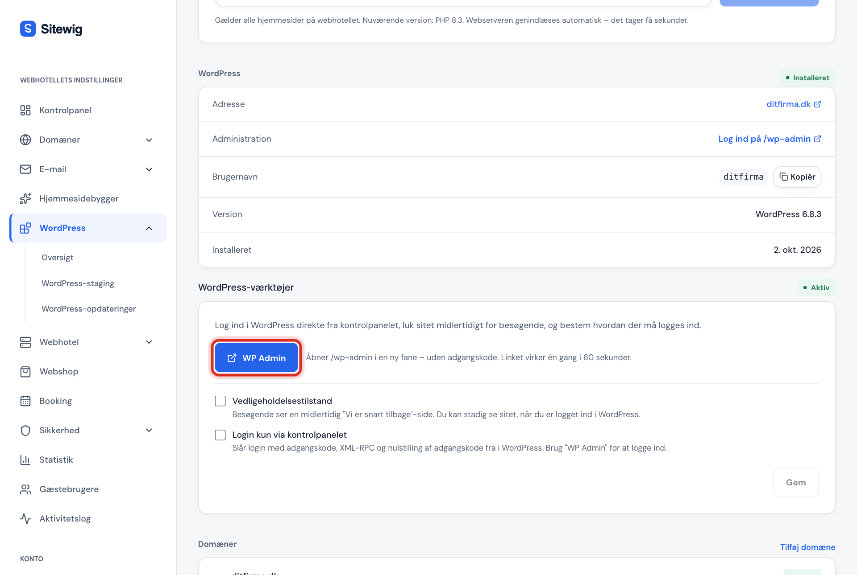Click the ditfirma username code value
The image size is (857, 575).
pyautogui.click(x=744, y=177)
